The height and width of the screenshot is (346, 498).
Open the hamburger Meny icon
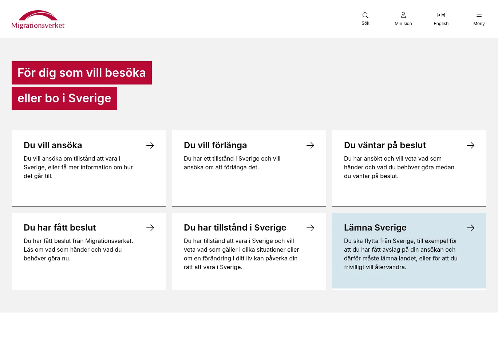(479, 15)
